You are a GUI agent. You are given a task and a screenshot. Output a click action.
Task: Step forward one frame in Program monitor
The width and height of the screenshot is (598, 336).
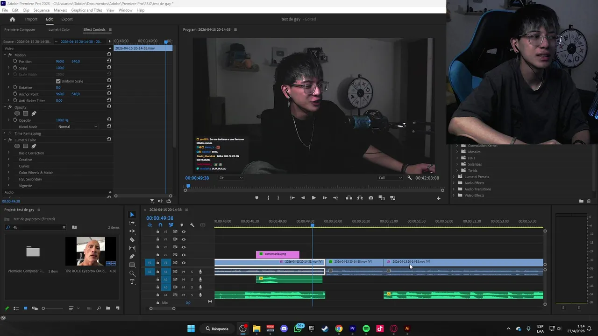point(325,198)
